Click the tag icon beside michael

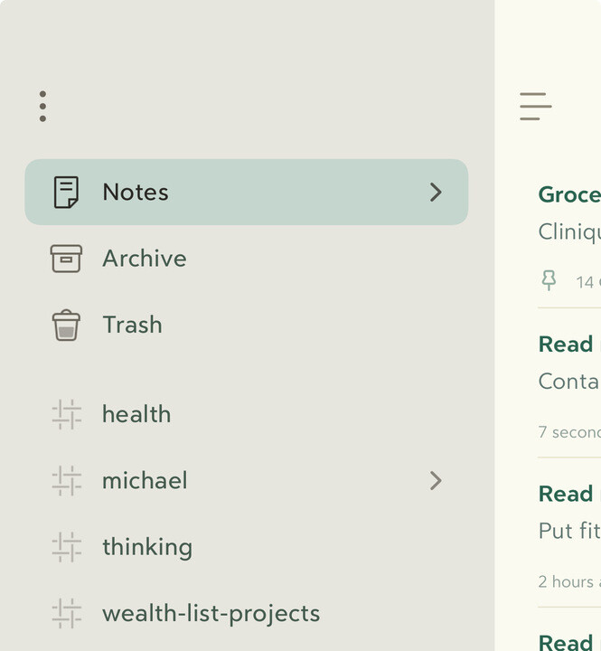[x=66, y=481]
